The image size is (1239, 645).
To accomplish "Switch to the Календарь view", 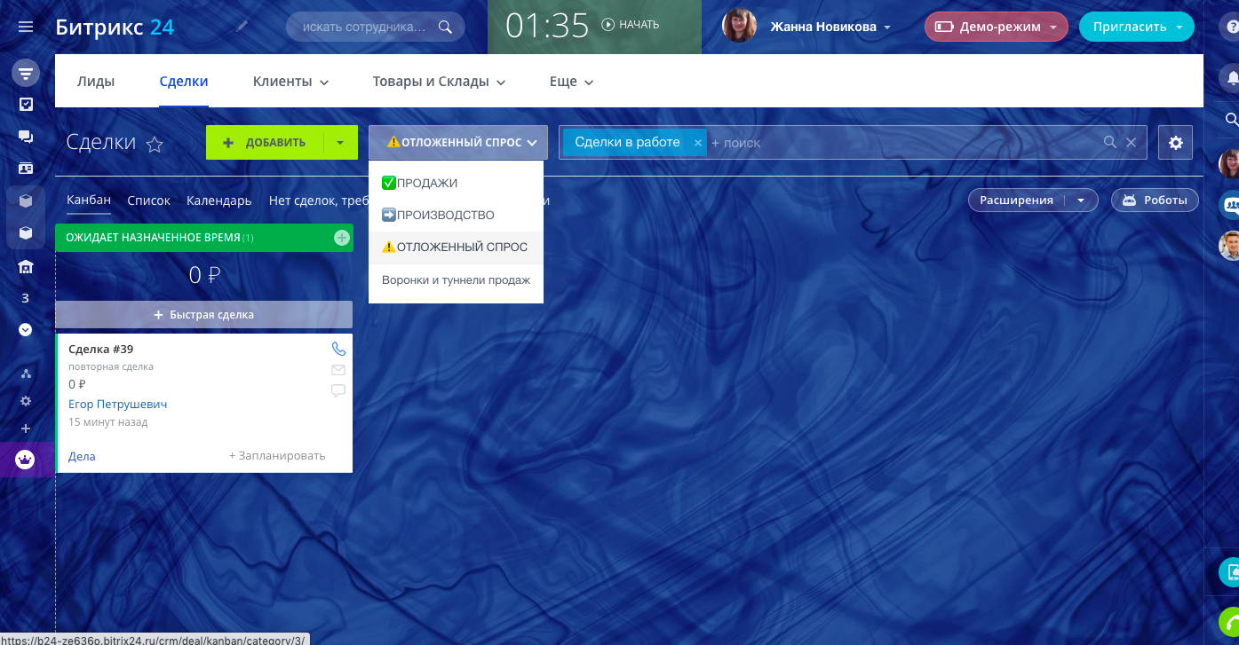I will click(x=219, y=201).
